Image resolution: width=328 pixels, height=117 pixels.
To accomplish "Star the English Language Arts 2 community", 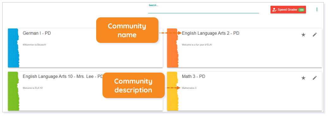I will [x=303, y=35].
